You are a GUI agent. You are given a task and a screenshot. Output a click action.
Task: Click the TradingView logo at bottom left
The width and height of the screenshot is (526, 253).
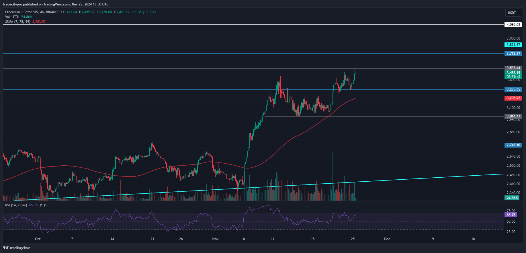16,248
